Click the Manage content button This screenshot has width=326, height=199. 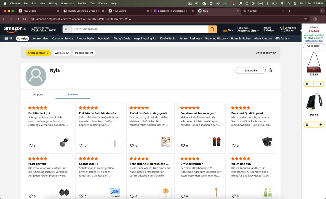point(84,53)
